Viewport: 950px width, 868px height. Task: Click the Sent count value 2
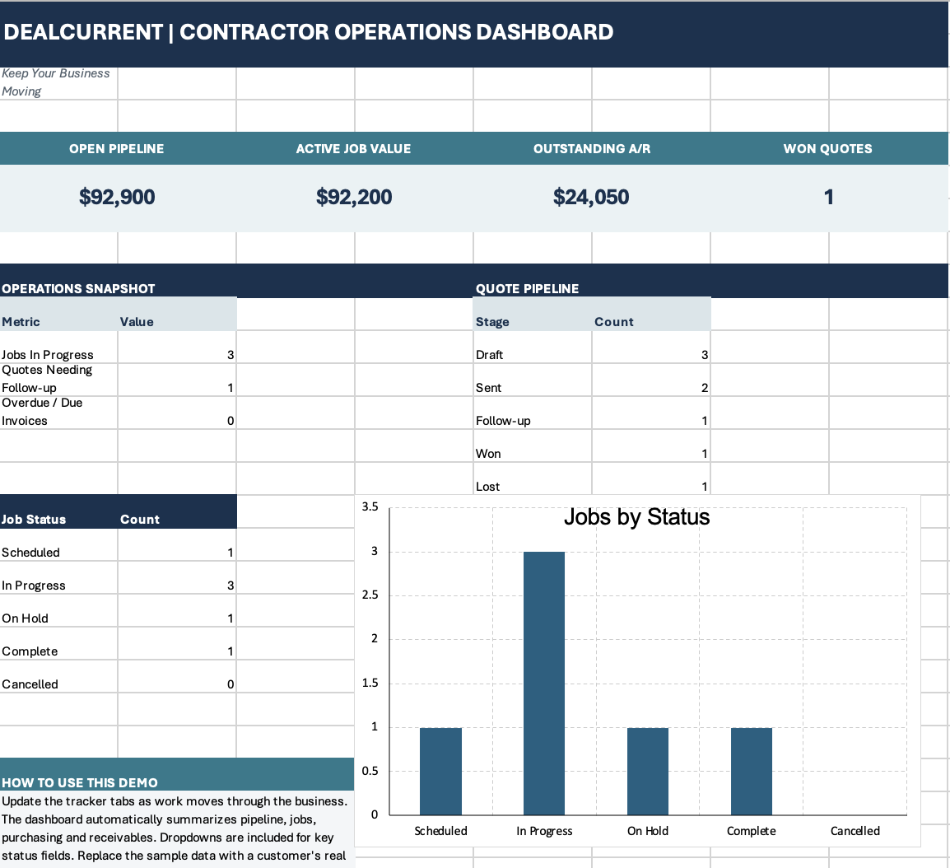(x=650, y=380)
